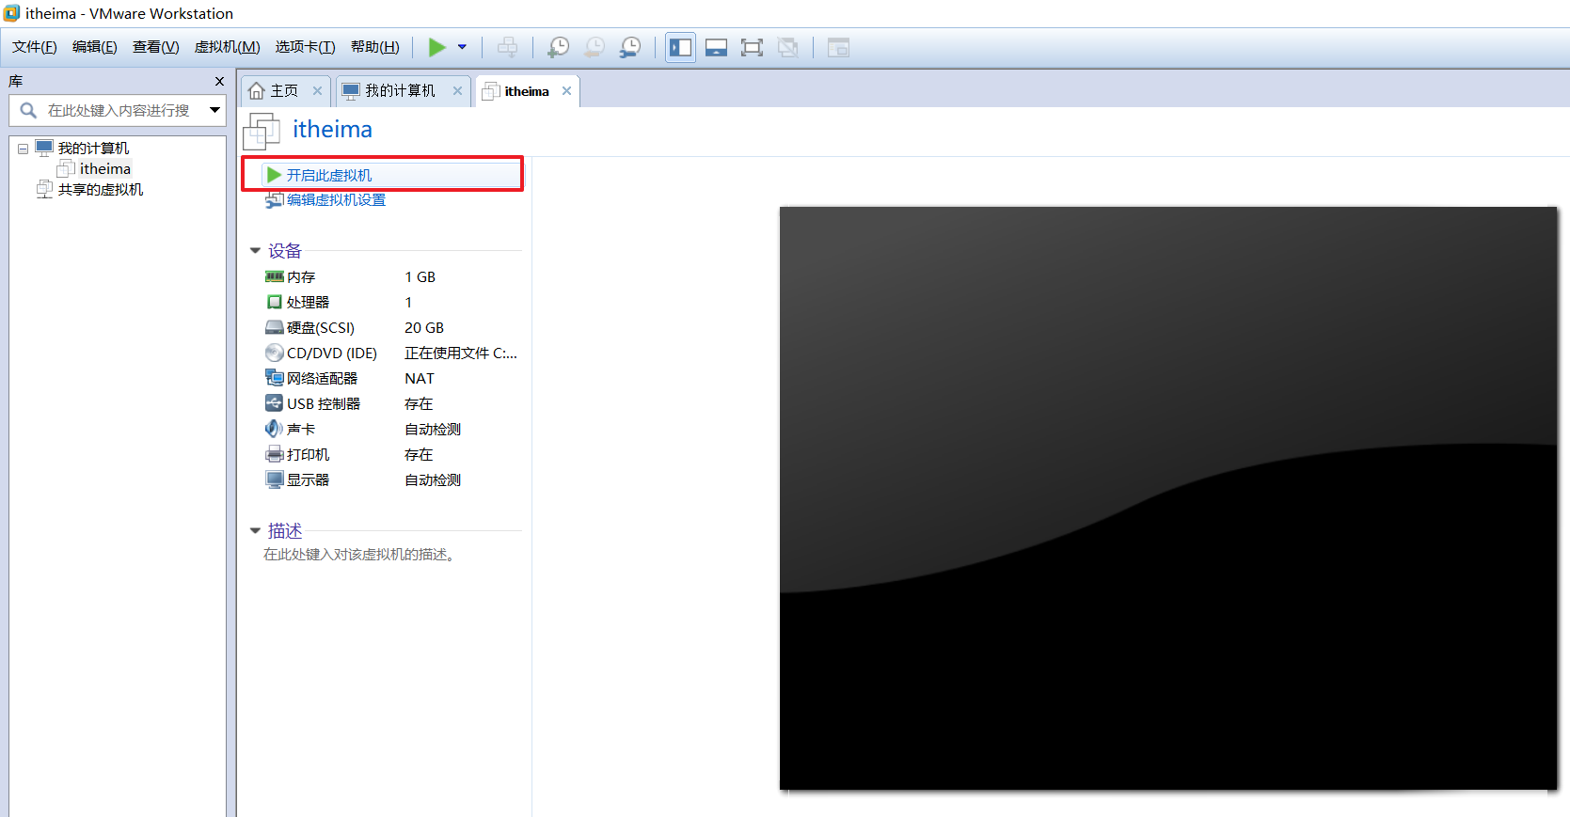
Task: Click the library search input field
Action: pyautogui.click(x=119, y=111)
